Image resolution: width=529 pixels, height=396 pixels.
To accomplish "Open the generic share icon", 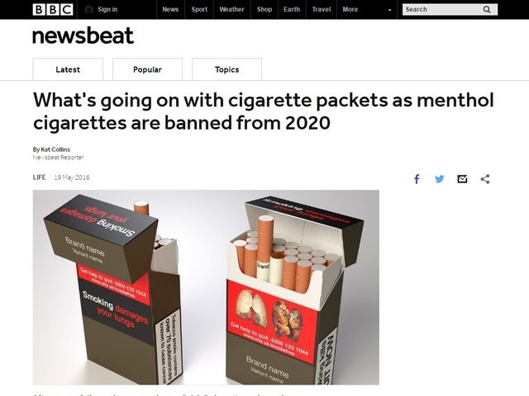I will click(x=485, y=179).
